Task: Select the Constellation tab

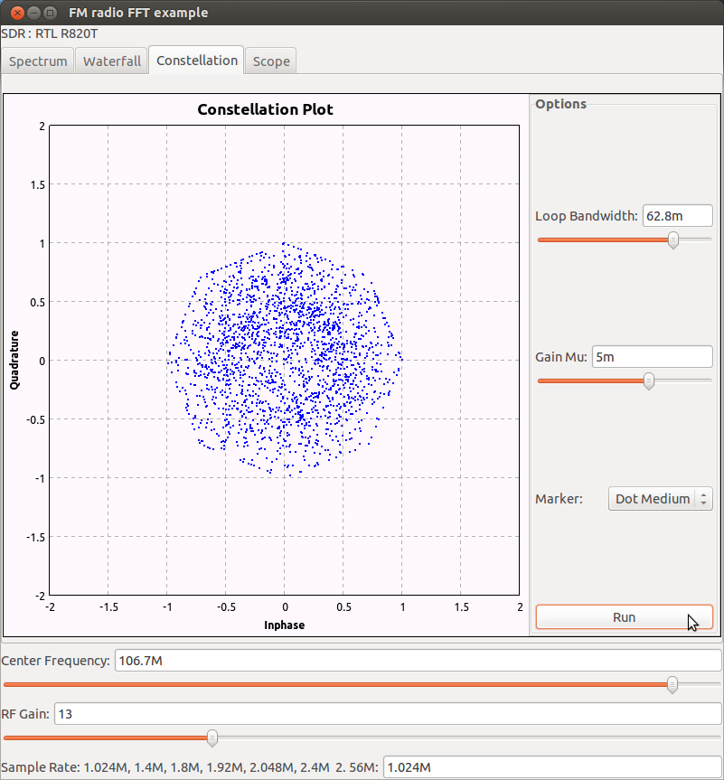Action: tap(196, 61)
